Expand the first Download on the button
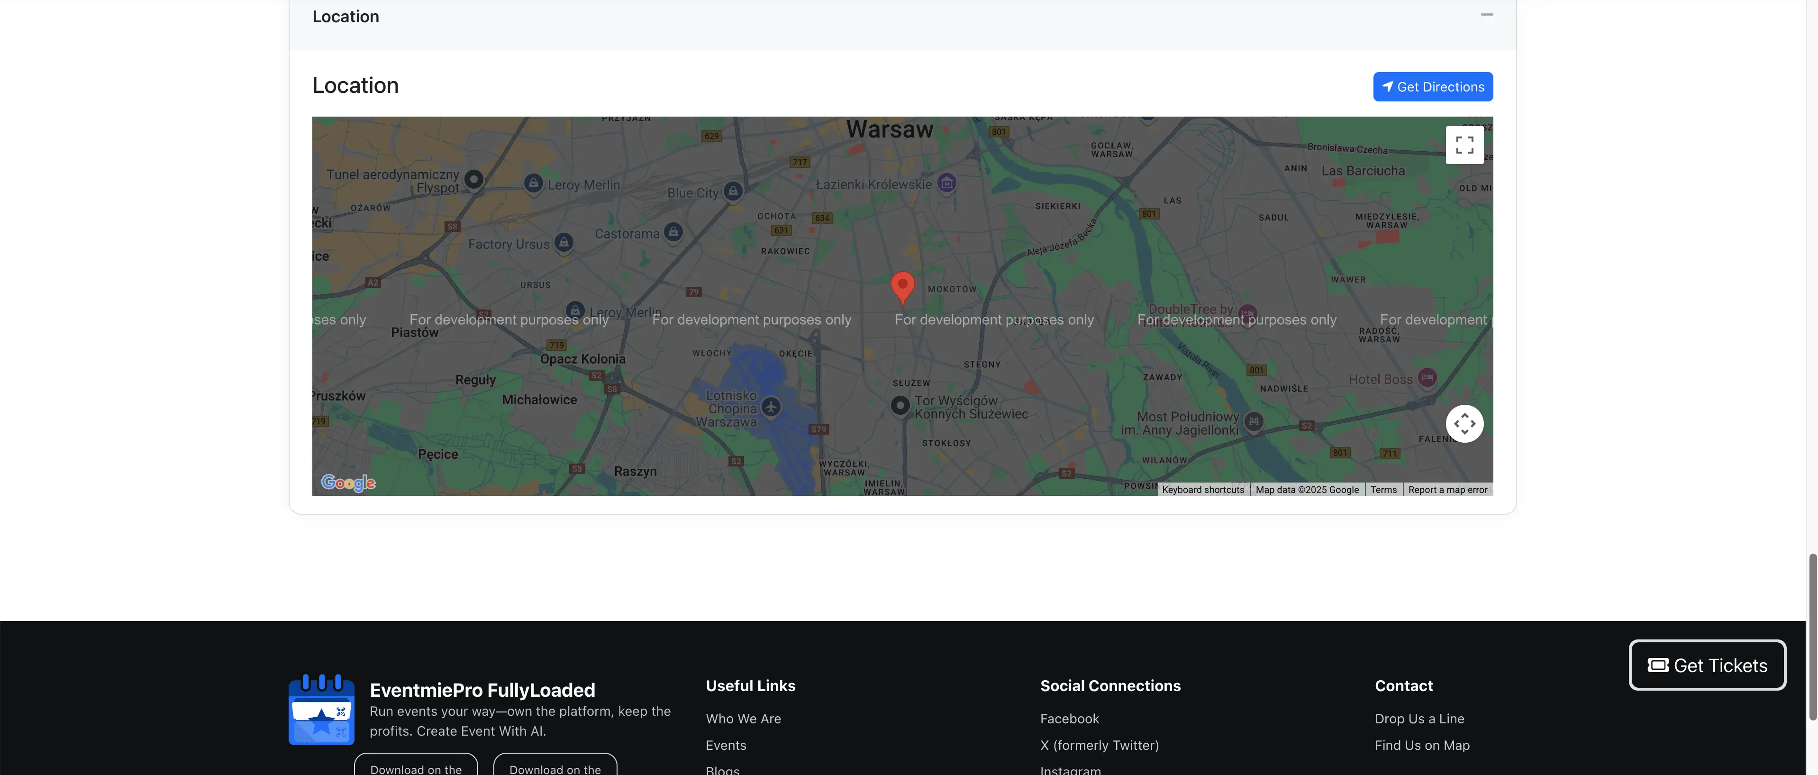Viewport: 1818px width, 775px height. [x=415, y=766]
